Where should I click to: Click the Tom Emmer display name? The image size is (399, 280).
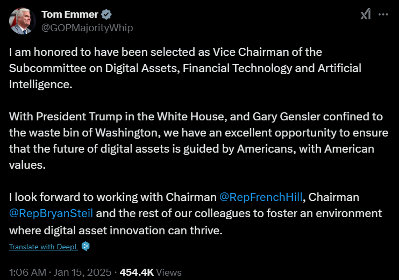[x=70, y=14]
